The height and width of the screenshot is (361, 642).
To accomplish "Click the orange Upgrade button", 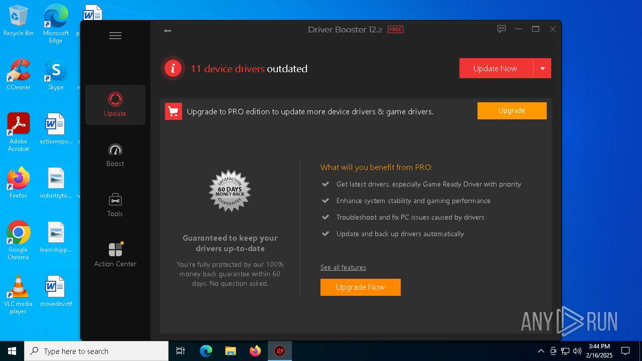I will (x=512, y=111).
